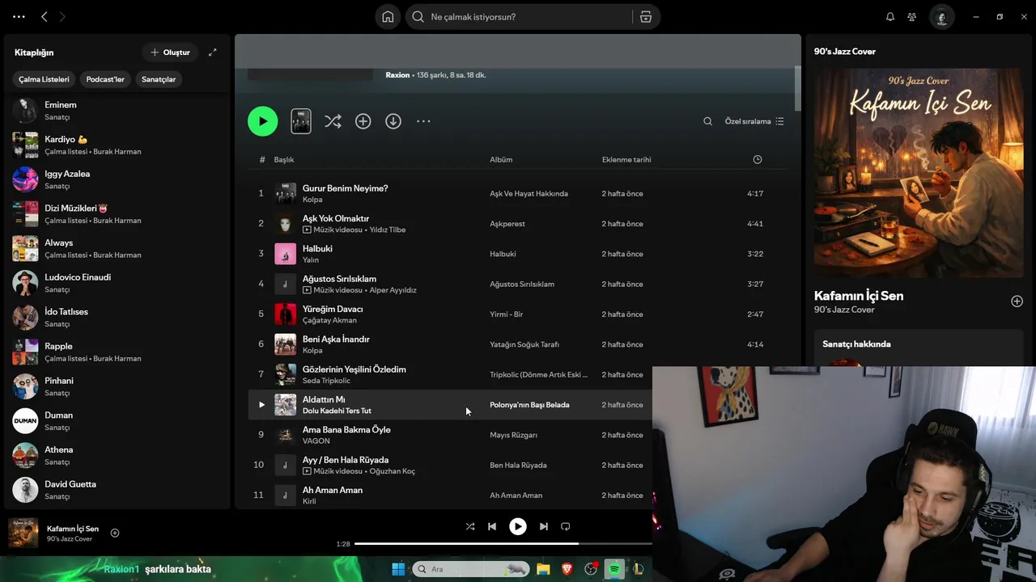The height and width of the screenshot is (582, 1036).
Task: Click the Home icon in top bar
Action: 388,17
